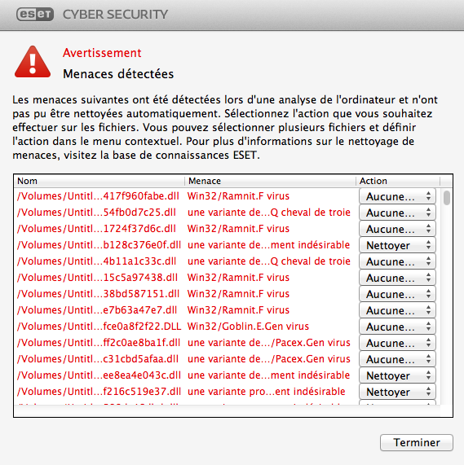464x465 pixels.
Task: Change Nettoyer action for b128c376e0f.dll
Action: click(397, 245)
